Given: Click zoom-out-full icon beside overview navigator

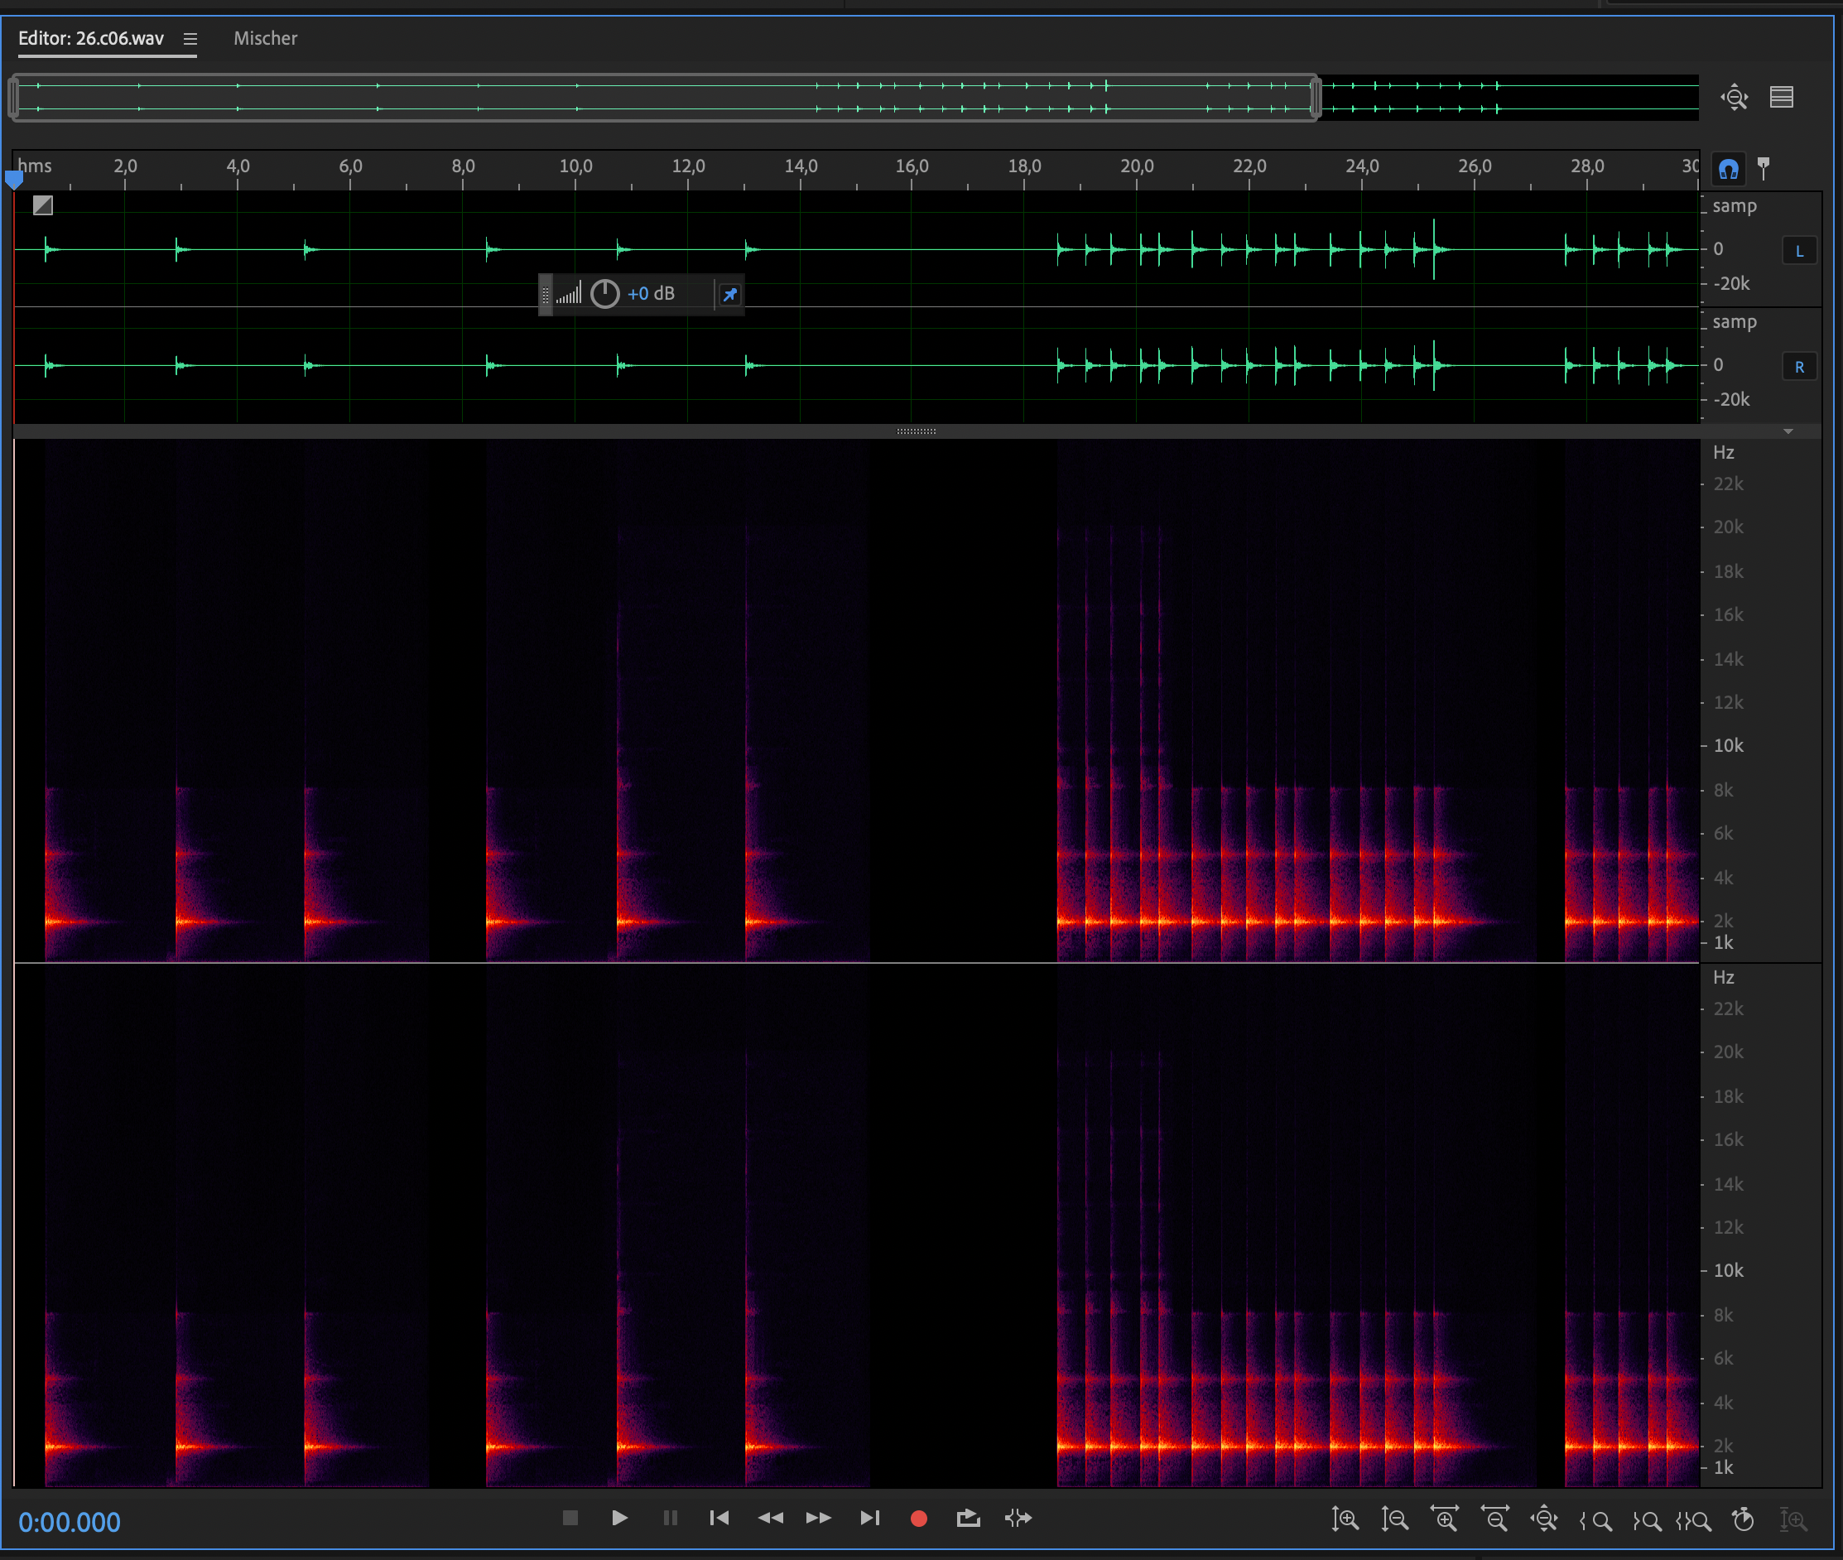Looking at the screenshot, I should [x=1735, y=96].
